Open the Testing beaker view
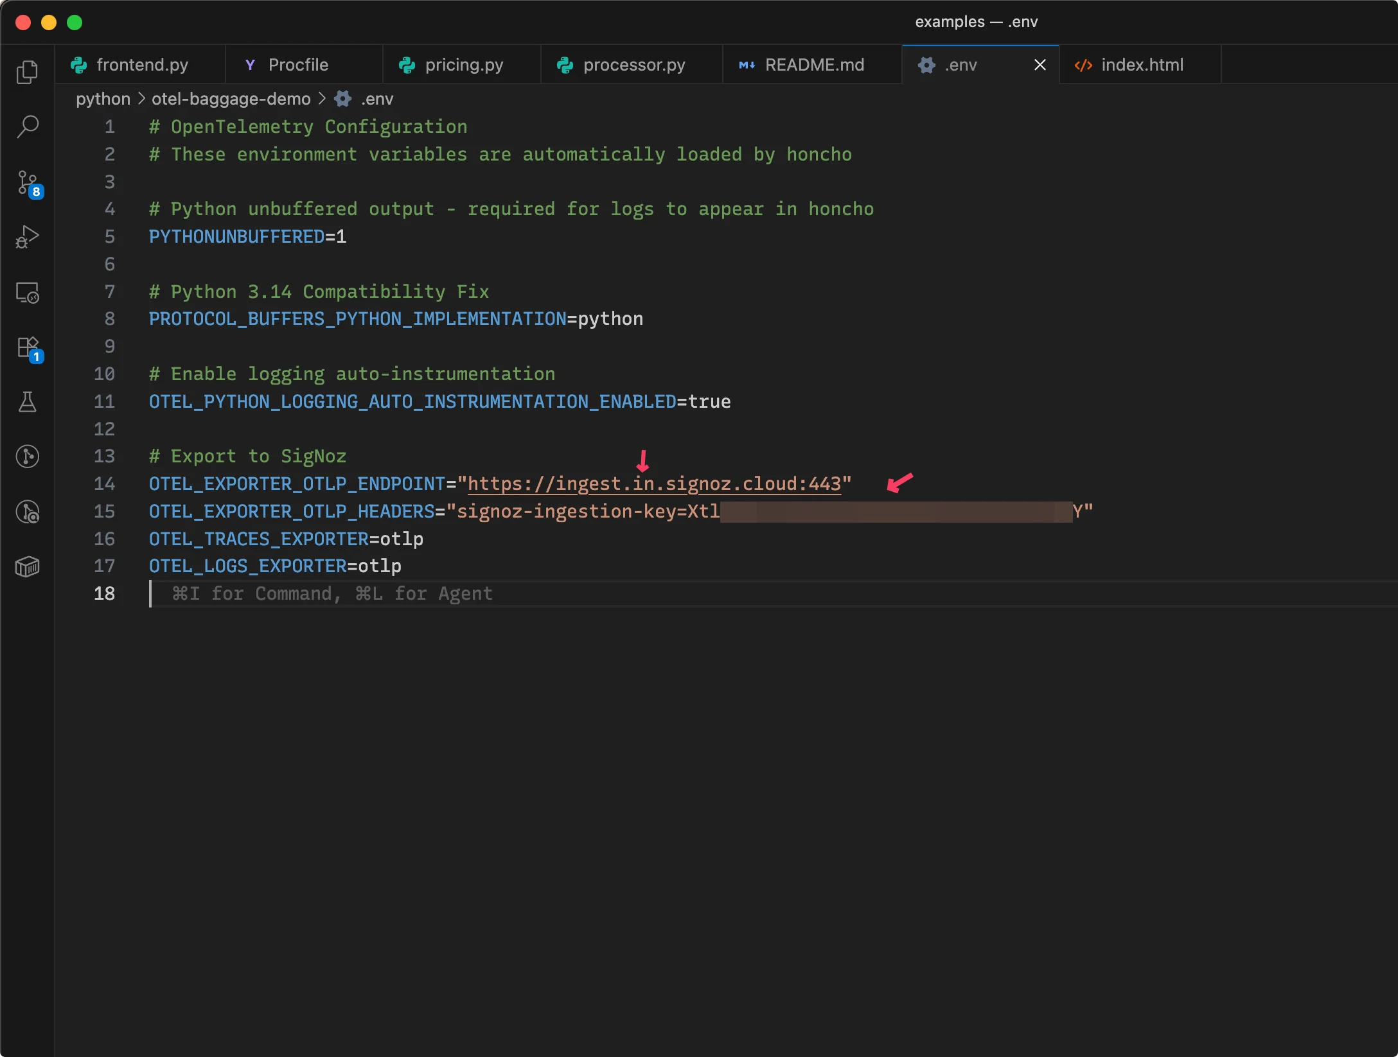 [x=27, y=402]
